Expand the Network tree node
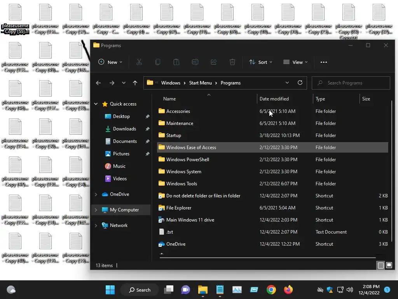The image size is (398, 299). [96, 225]
